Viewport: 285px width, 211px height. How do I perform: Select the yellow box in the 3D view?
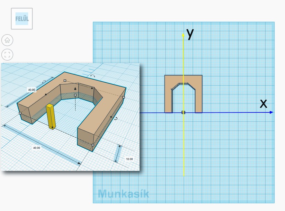pyautogui.click(x=51, y=116)
